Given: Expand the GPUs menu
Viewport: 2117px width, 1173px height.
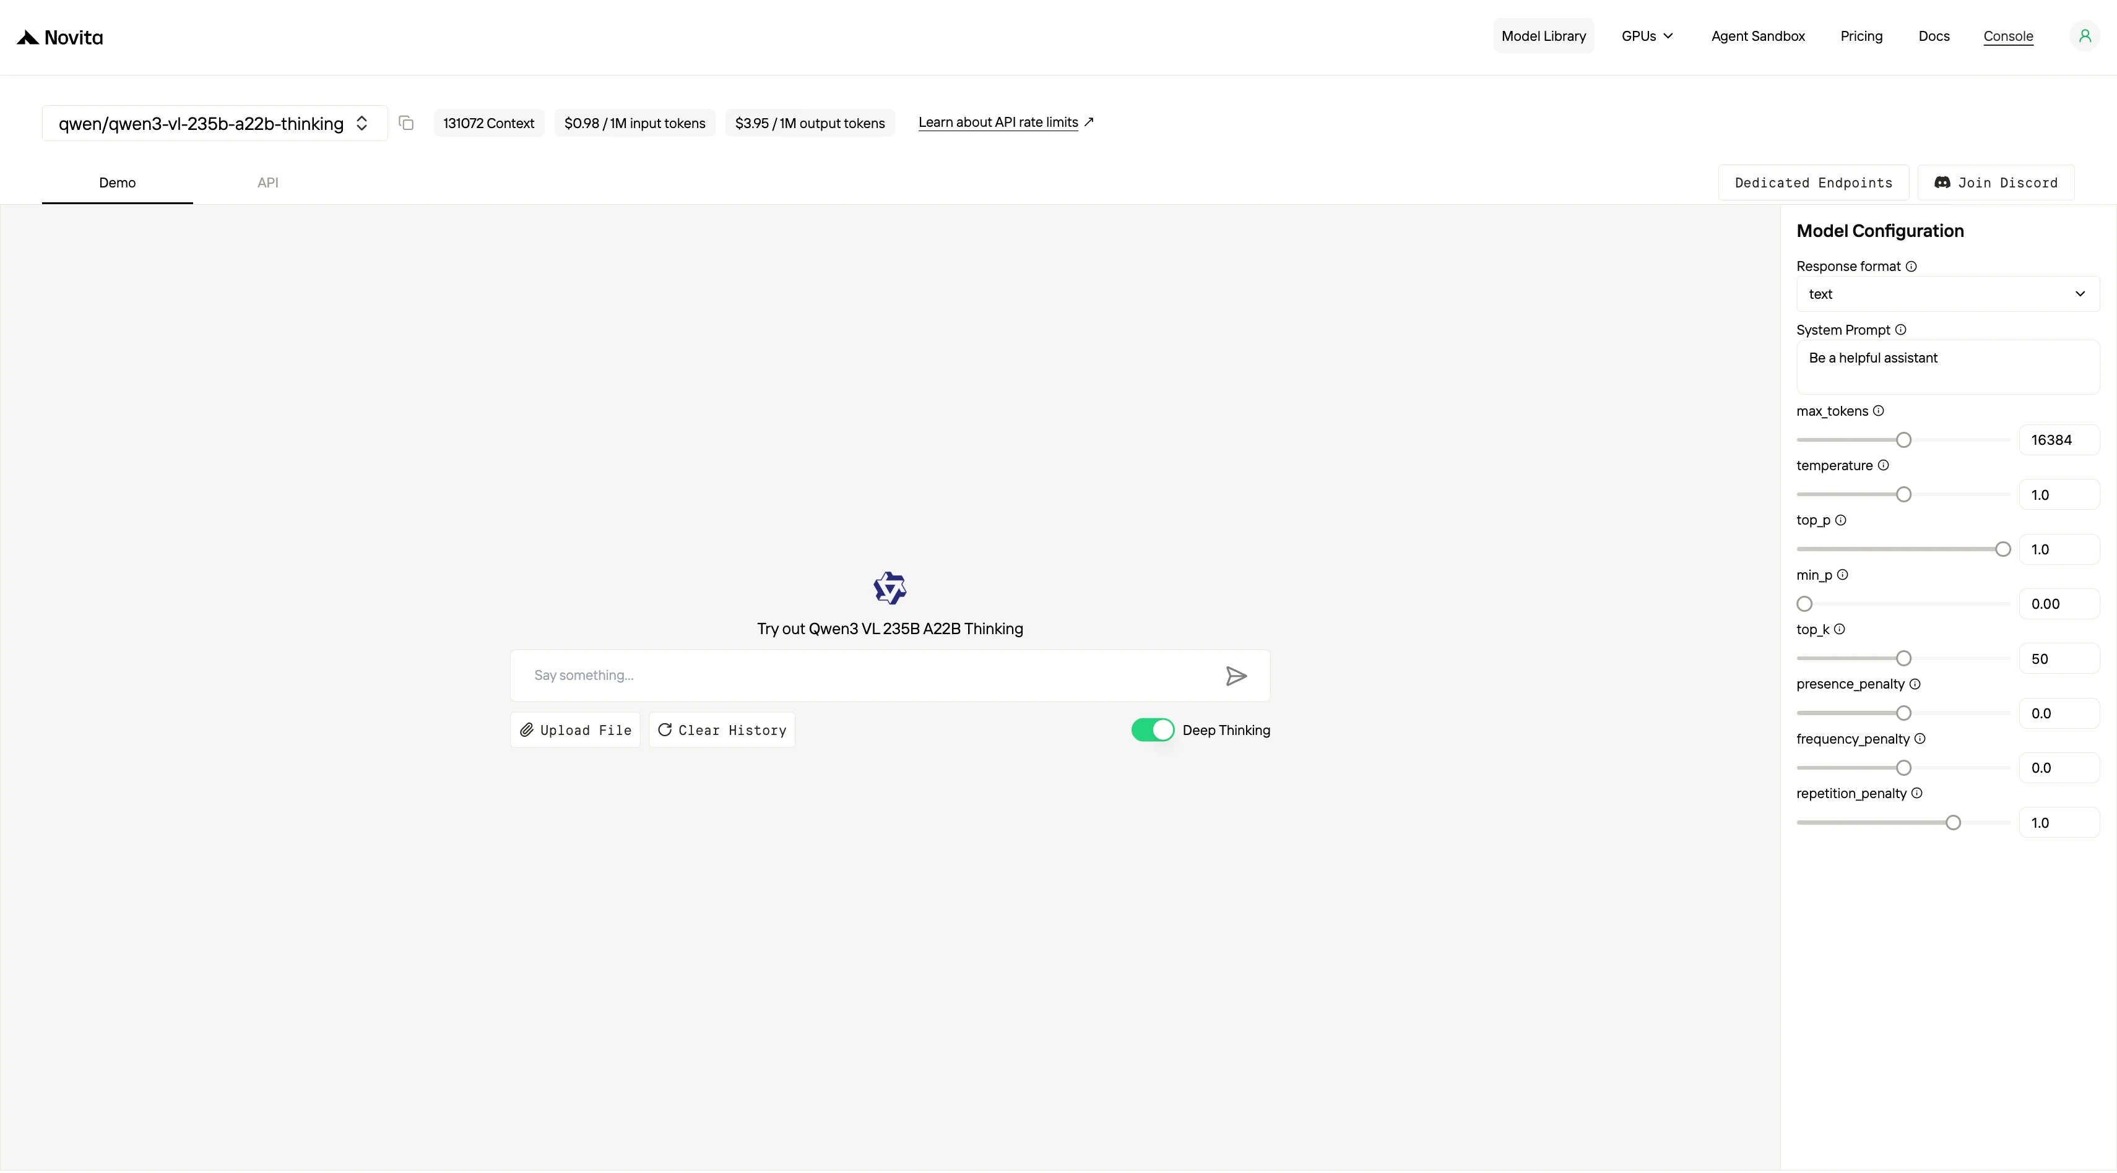Looking at the screenshot, I should [1647, 36].
